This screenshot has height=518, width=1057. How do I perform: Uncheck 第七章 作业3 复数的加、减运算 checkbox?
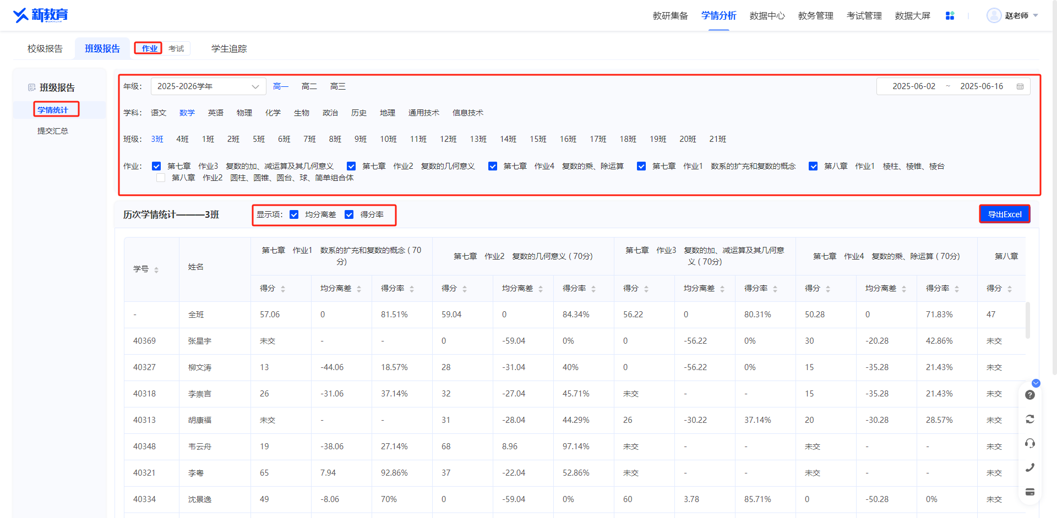pos(156,166)
